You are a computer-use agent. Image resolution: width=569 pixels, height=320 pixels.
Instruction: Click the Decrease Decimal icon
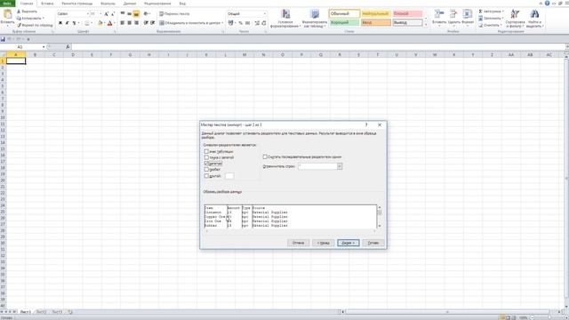pyautogui.click(x=264, y=23)
